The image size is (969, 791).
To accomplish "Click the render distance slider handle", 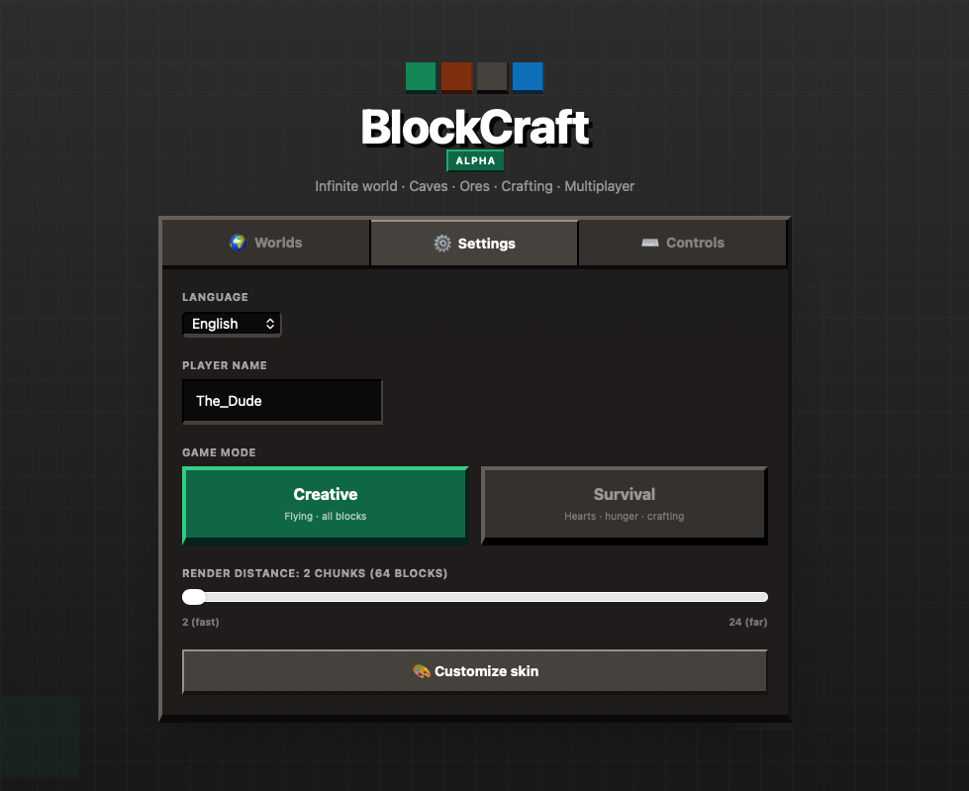I will (194, 597).
